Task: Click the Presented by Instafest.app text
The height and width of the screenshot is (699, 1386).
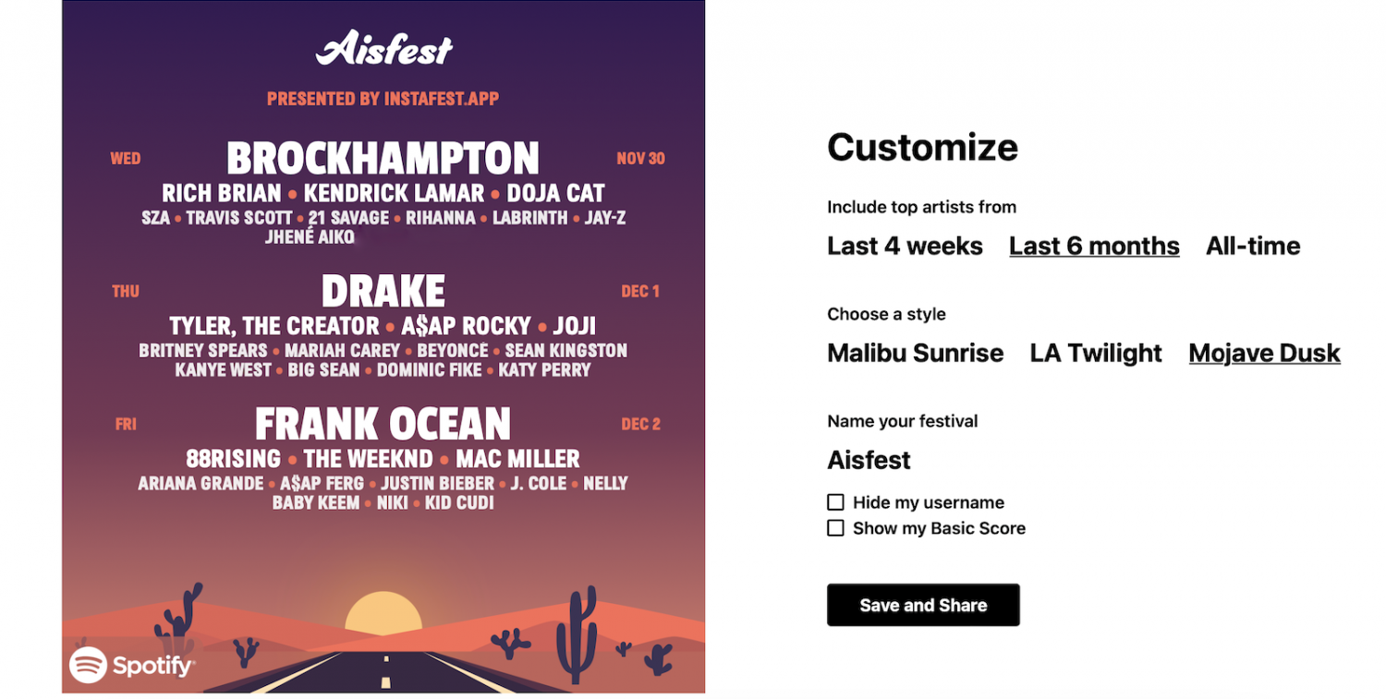Action: pos(383,99)
